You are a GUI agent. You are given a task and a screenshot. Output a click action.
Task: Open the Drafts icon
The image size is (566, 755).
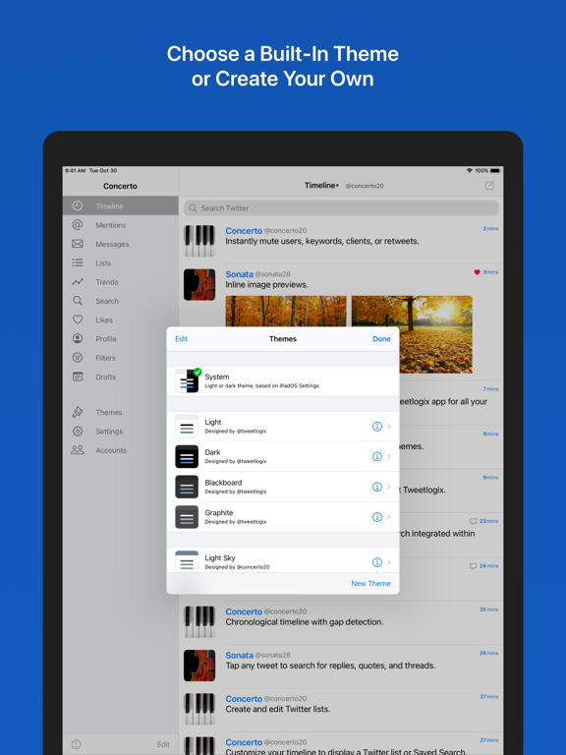click(78, 377)
